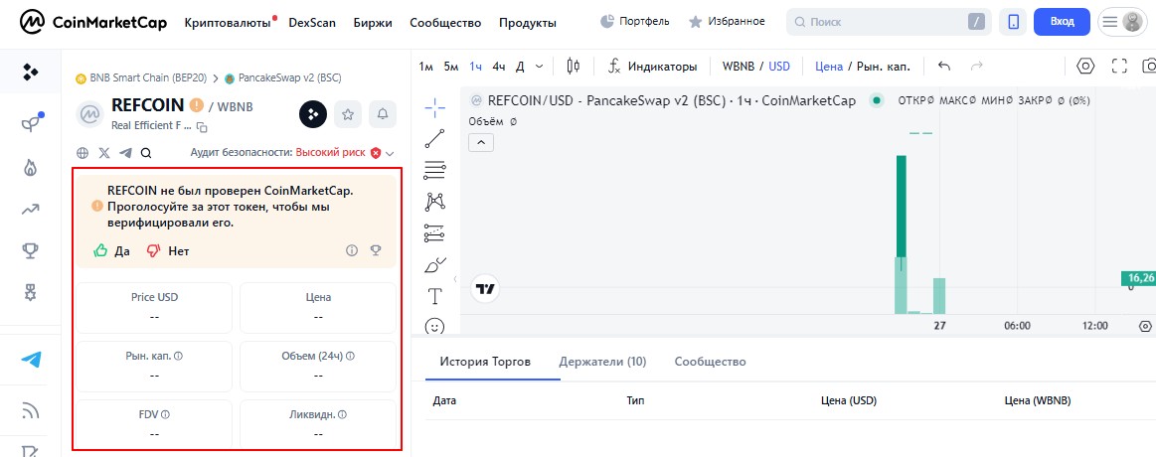This screenshot has height=457, width=1156.
Task: Open the profile hamburger menu in header
Action: pos(1110,22)
